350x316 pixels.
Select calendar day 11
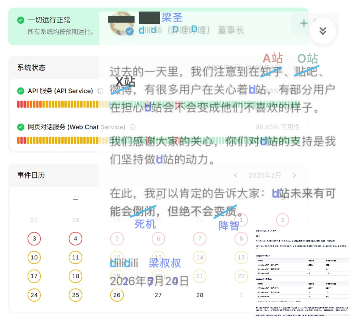coord(75,257)
